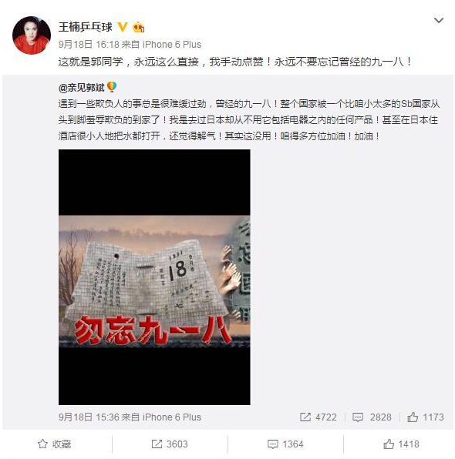The image size is (455, 459).
Task: Click the 9月18日 16:18 timestamp link
Action: pos(89,45)
